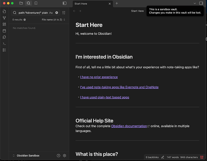This screenshot has width=207, height=161.
Task: Navigate forward with right arrow
Action: click(80, 11)
